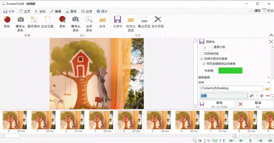The height and width of the screenshot is (143, 274).
Task: Start a new 录制 recording in 新建 group
Action: 7,22
